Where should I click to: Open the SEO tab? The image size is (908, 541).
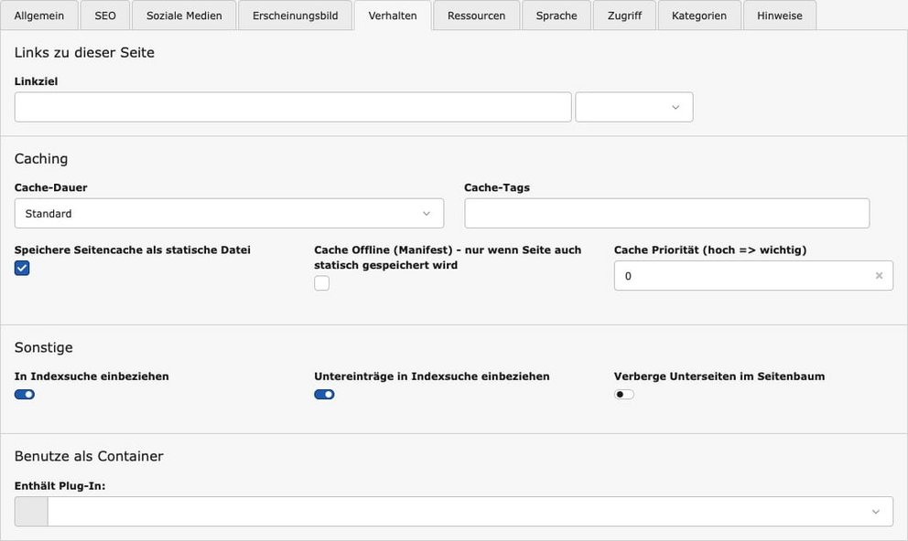pyautogui.click(x=105, y=16)
